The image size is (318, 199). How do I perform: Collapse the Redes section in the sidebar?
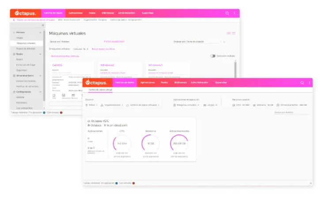(41, 54)
